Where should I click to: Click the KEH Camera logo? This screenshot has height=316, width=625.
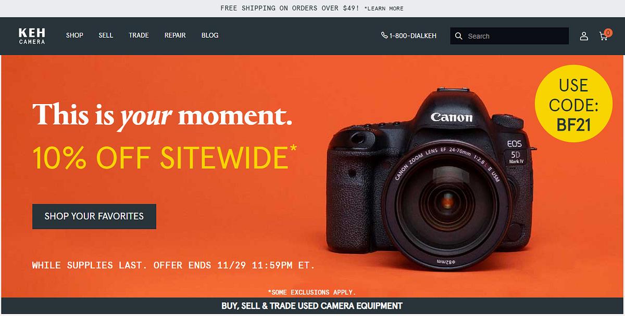coord(32,36)
